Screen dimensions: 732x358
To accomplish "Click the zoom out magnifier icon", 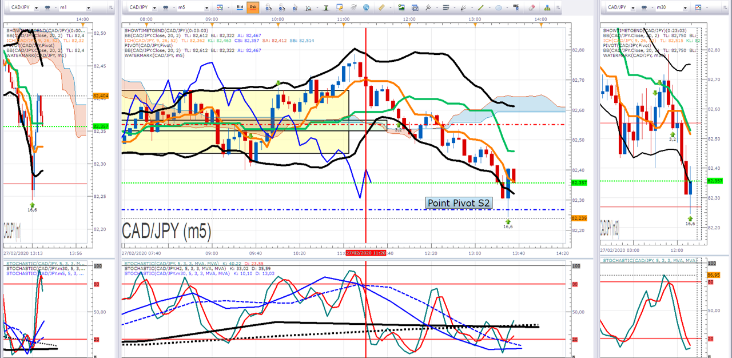I will 281,8.
